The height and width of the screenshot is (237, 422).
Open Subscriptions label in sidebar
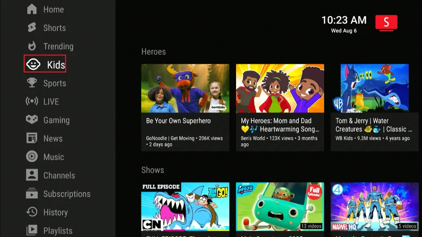[x=67, y=194]
